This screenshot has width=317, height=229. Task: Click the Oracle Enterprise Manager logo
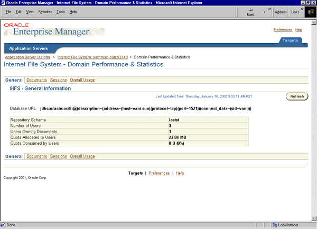coord(54,29)
